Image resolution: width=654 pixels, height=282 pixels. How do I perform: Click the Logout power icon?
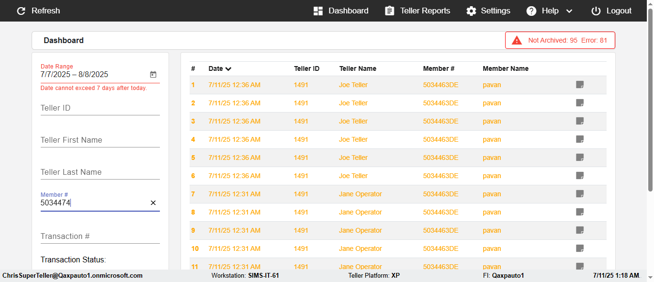[596, 11]
